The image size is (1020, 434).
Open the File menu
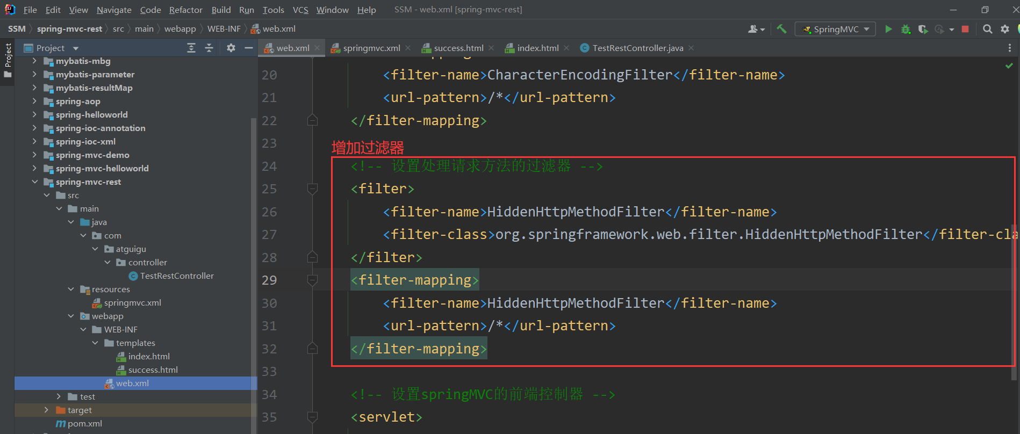[x=30, y=10]
